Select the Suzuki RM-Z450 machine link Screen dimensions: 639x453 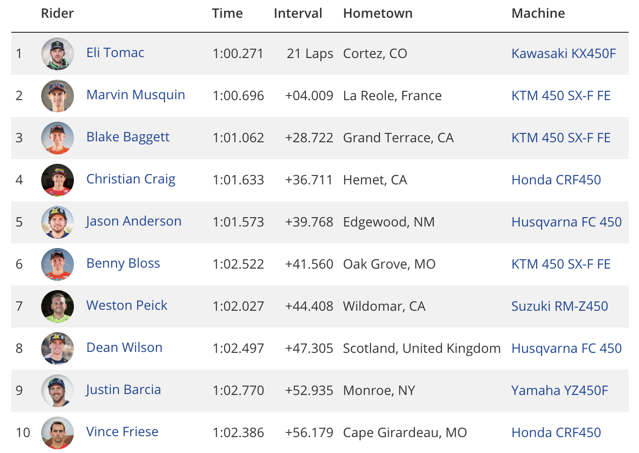coord(559,306)
